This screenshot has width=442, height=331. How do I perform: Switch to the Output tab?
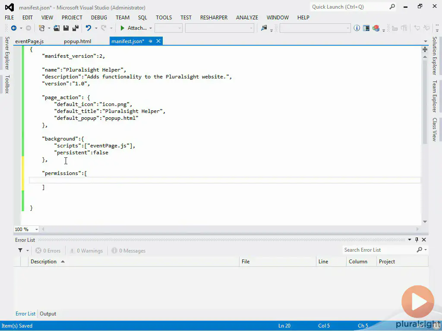(x=48, y=314)
